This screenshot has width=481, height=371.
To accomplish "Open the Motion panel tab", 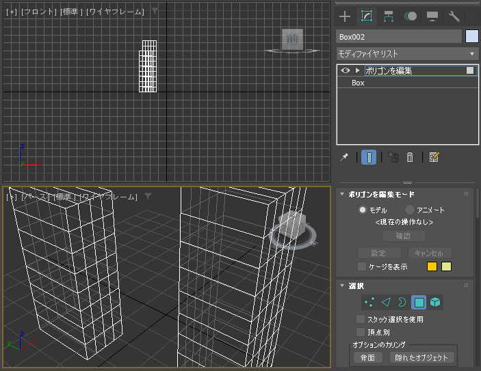I will click(410, 16).
